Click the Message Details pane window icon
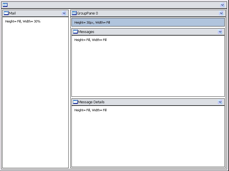 pyautogui.click(x=75, y=102)
